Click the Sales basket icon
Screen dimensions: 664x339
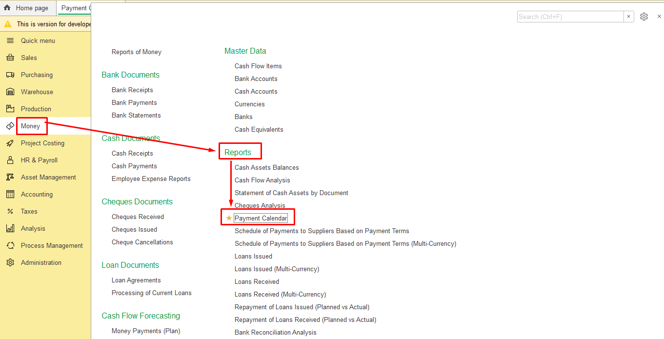pos(10,58)
